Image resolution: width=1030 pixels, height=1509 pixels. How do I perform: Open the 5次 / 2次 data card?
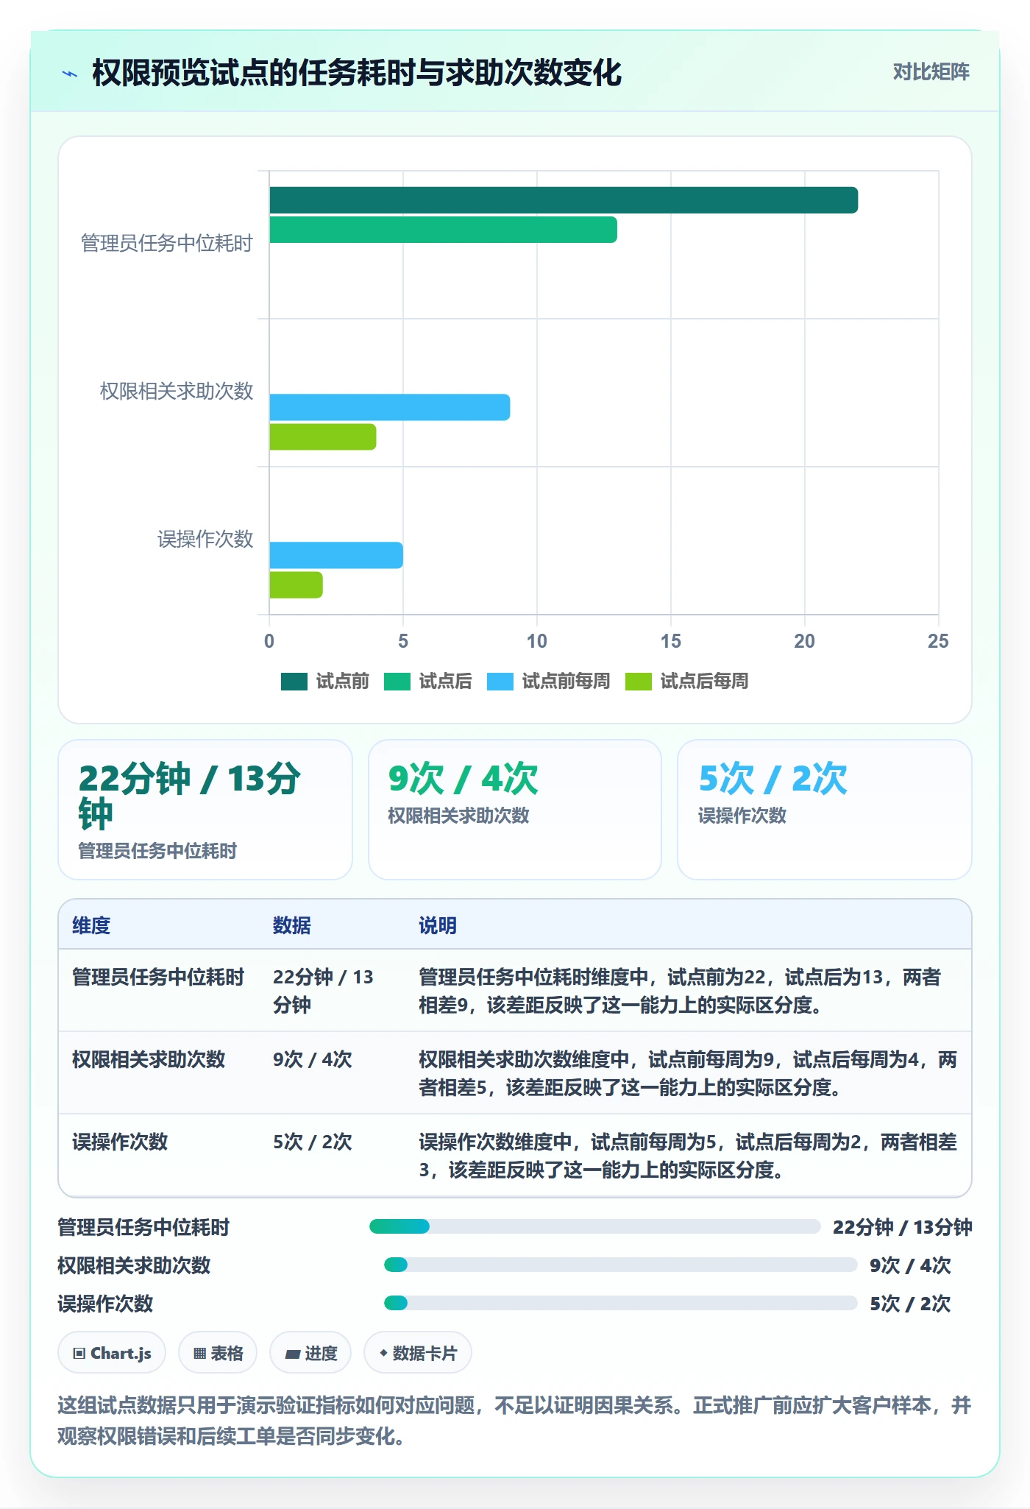point(825,810)
